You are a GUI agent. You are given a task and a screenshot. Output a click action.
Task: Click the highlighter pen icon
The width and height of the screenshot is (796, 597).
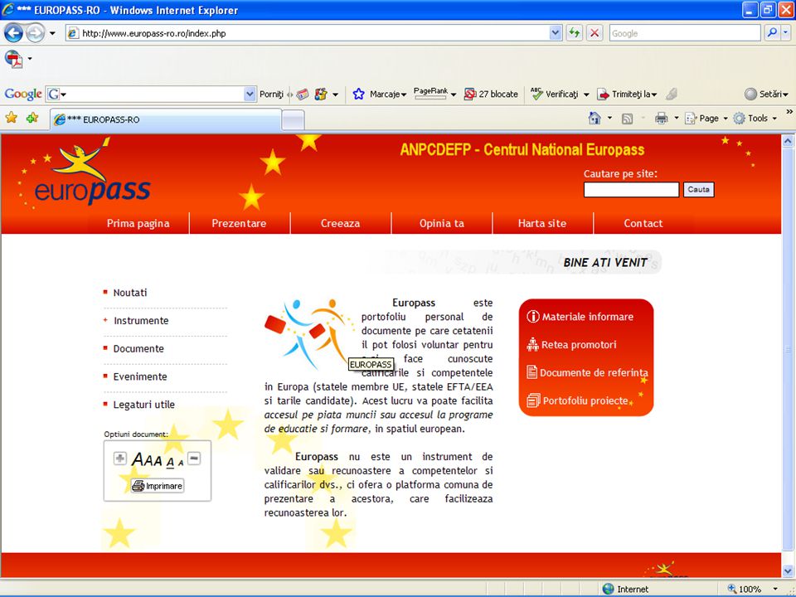click(x=671, y=94)
